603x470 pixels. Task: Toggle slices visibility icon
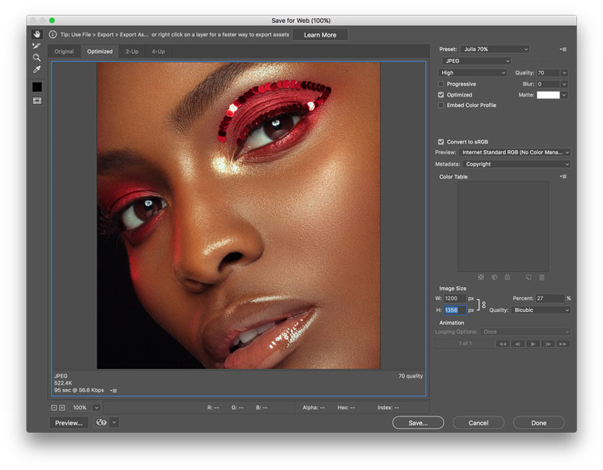pyautogui.click(x=37, y=100)
